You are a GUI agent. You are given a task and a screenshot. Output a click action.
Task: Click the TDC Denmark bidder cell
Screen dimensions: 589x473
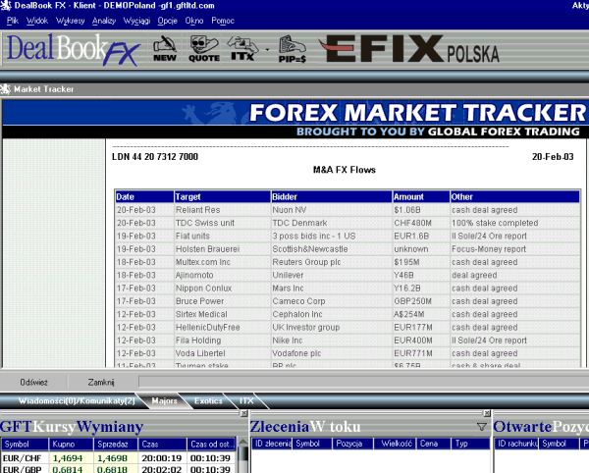click(x=332, y=223)
